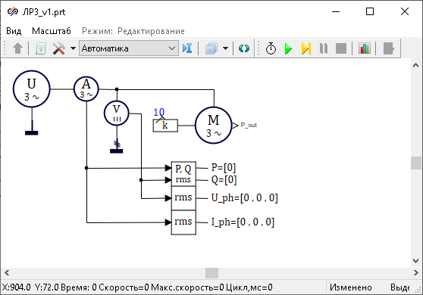Click the horizontal scrollbar thumb
423x295 pixels.
point(211,273)
